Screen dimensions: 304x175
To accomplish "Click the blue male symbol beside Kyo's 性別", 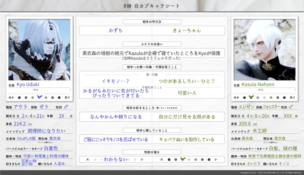I will click(66, 106).
